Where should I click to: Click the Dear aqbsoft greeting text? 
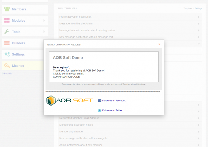61,67
